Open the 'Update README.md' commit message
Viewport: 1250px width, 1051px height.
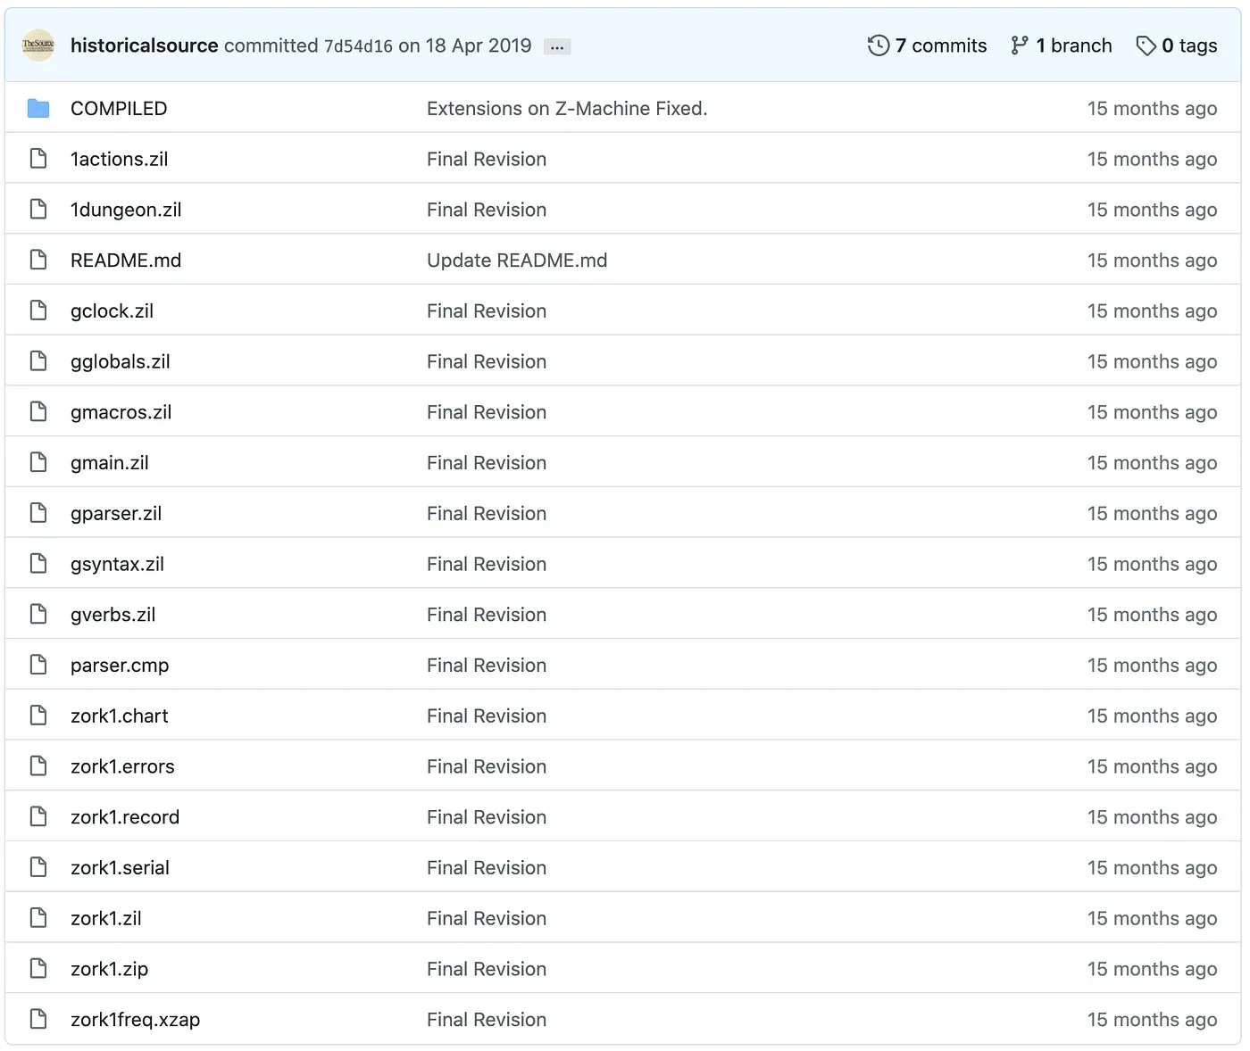(x=517, y=261)
